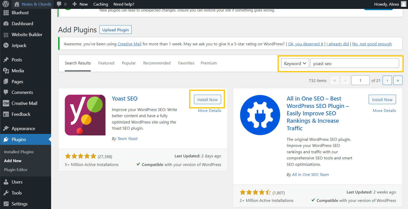This screenshot has height=209, width=408.
Task: Switch to the Favorites tab
Action: point(186,63)
